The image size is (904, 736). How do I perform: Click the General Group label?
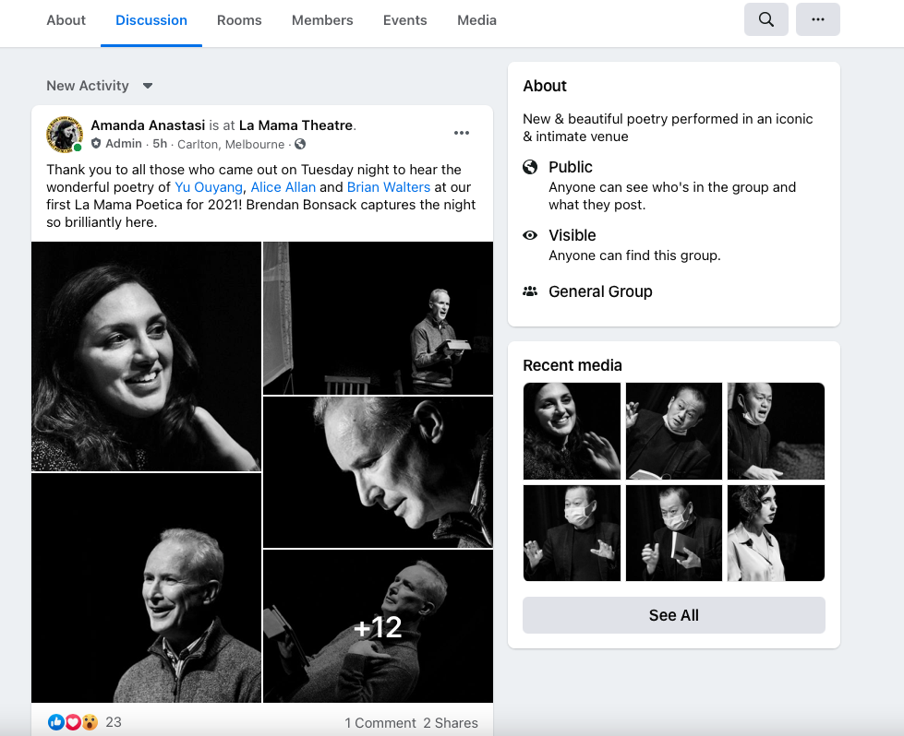pyautogui.click(x=600, y=291)
